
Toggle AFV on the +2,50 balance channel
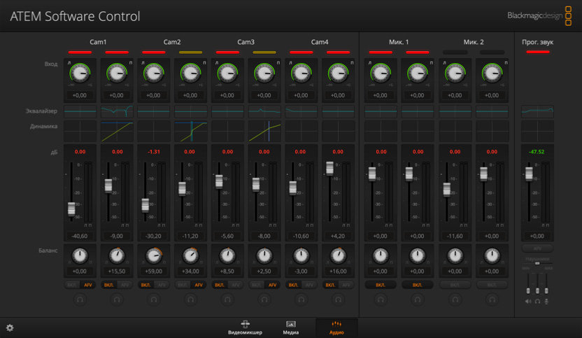tap(273, 285)
